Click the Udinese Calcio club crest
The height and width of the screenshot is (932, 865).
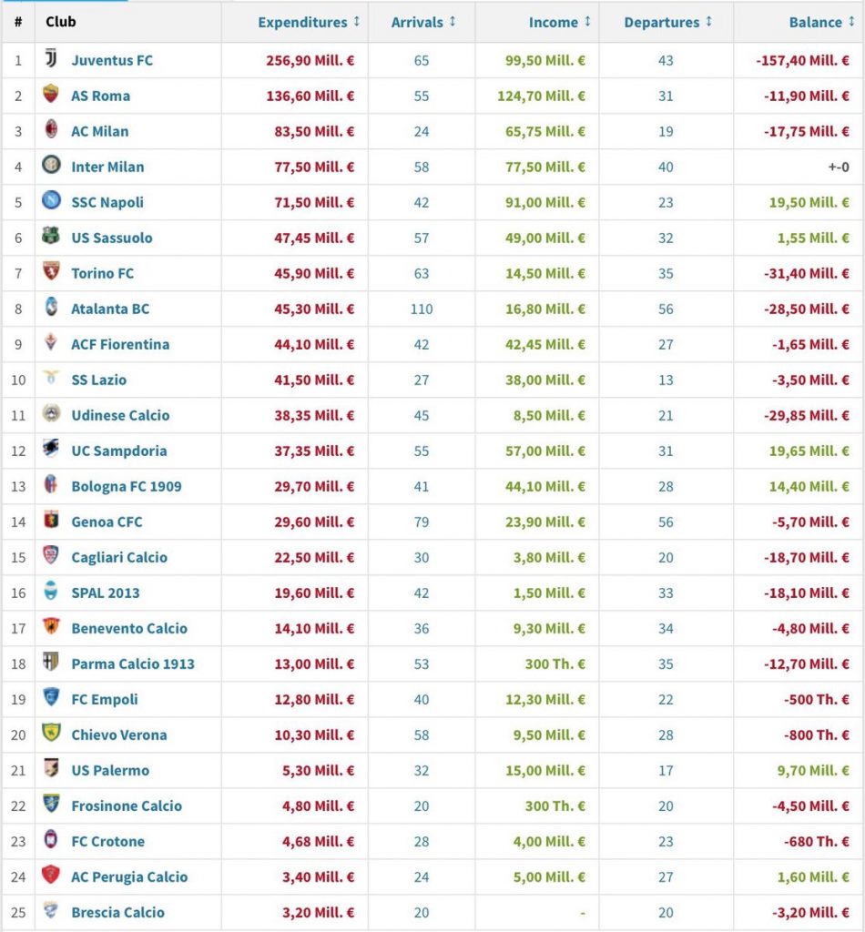51,413
